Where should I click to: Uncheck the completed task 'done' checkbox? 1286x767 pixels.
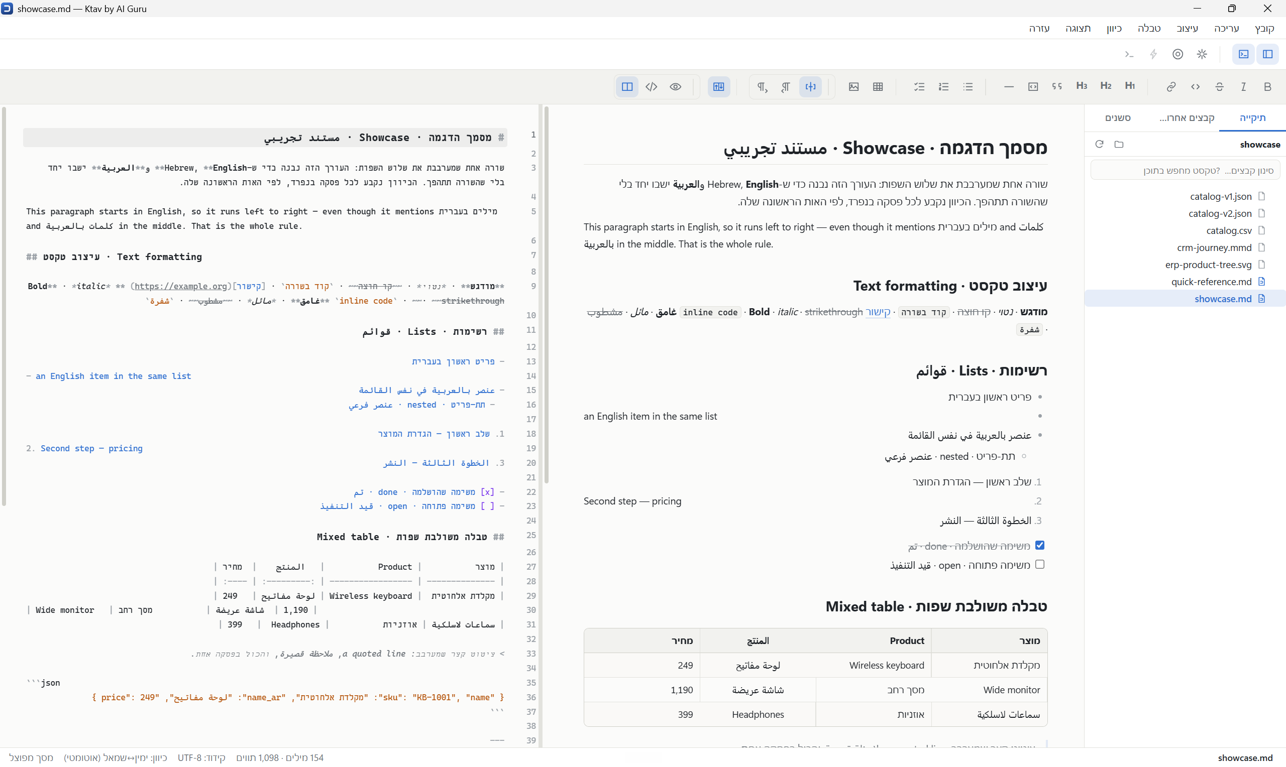1039,545
